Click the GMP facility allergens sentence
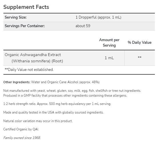This screenshot has width=158, height=145. pos(65,96)
